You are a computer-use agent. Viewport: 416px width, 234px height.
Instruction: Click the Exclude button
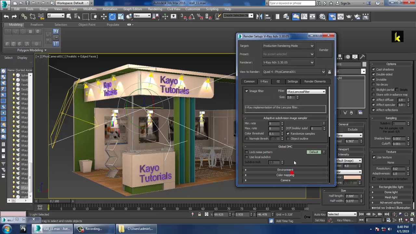point(353,130)
